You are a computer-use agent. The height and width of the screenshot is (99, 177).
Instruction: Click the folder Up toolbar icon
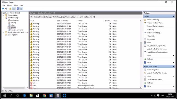10,9
